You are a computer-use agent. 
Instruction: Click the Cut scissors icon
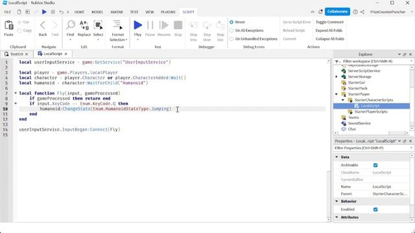[19, 22]
